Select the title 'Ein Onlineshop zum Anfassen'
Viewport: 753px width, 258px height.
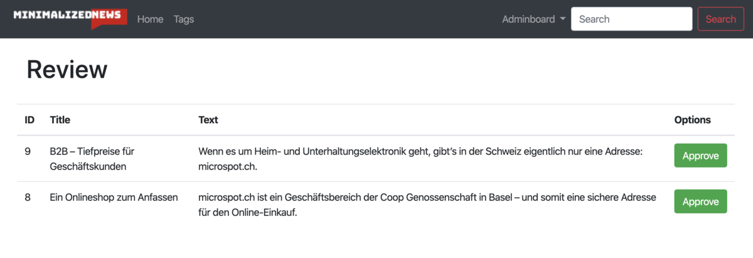114,197
